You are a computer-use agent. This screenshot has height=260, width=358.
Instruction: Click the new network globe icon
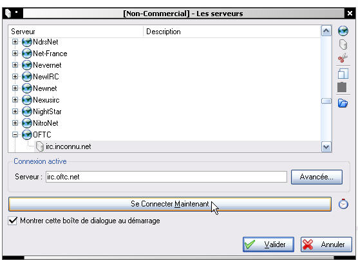(343, 31)
